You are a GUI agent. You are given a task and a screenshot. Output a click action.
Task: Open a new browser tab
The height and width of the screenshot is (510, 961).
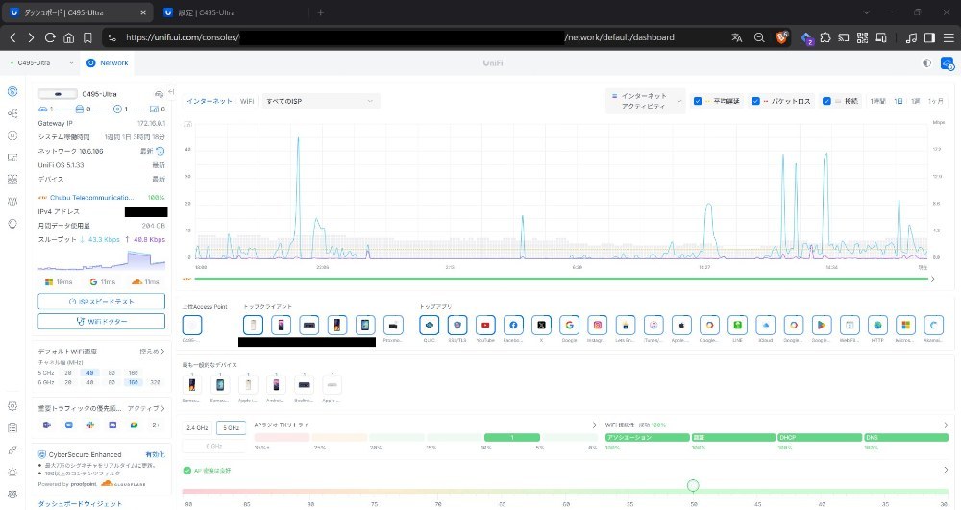(x=321, y=12)
